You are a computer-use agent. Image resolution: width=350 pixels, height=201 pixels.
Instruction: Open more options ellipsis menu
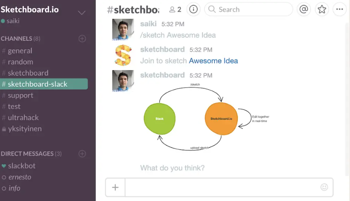point(339,9)
